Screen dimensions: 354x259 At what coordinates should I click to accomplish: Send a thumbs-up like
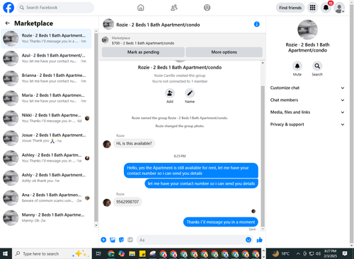260,240
